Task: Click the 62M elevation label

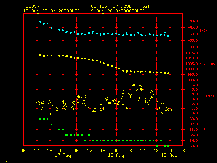Action: click(x=146, y=6)
